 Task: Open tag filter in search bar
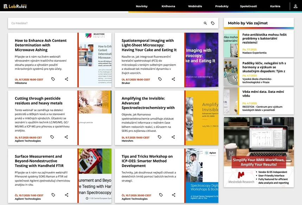(213, 23)
